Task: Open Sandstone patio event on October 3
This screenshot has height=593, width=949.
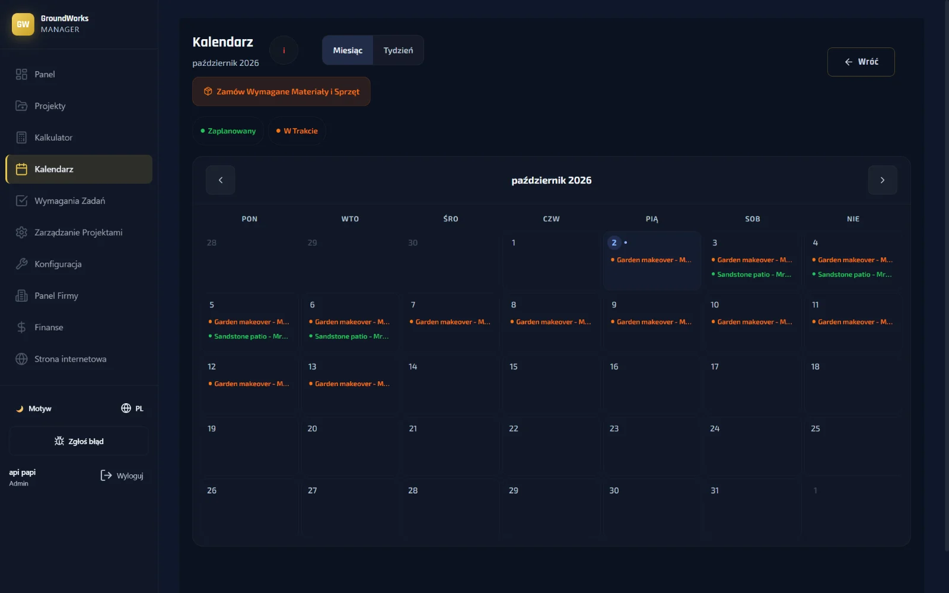Action: 751,275
